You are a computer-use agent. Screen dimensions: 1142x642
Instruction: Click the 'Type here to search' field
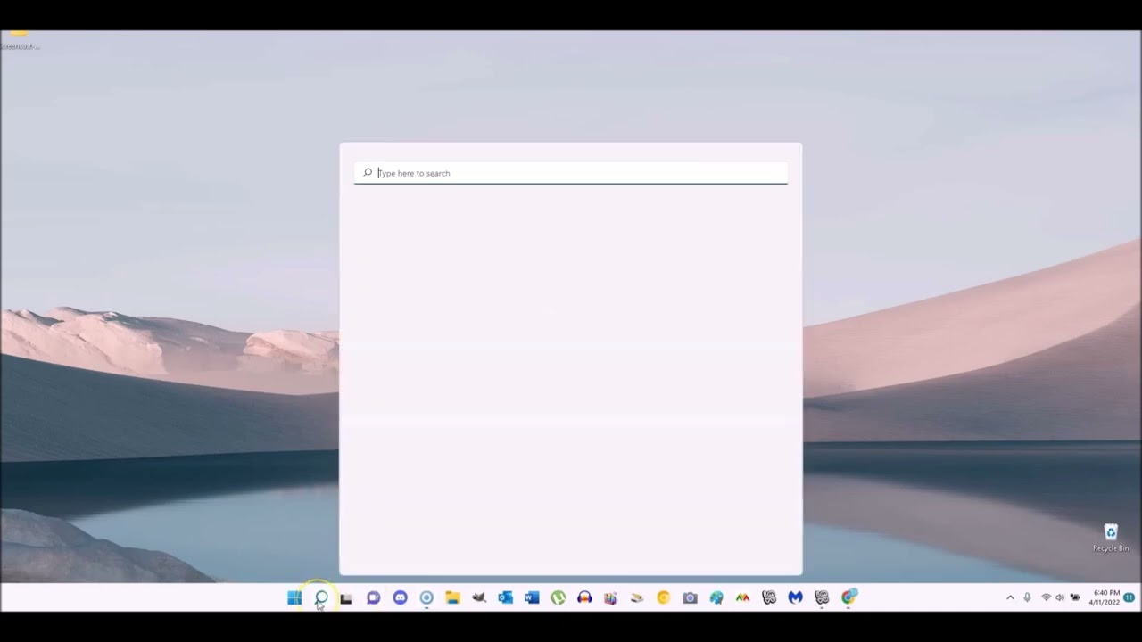(571, 173)
